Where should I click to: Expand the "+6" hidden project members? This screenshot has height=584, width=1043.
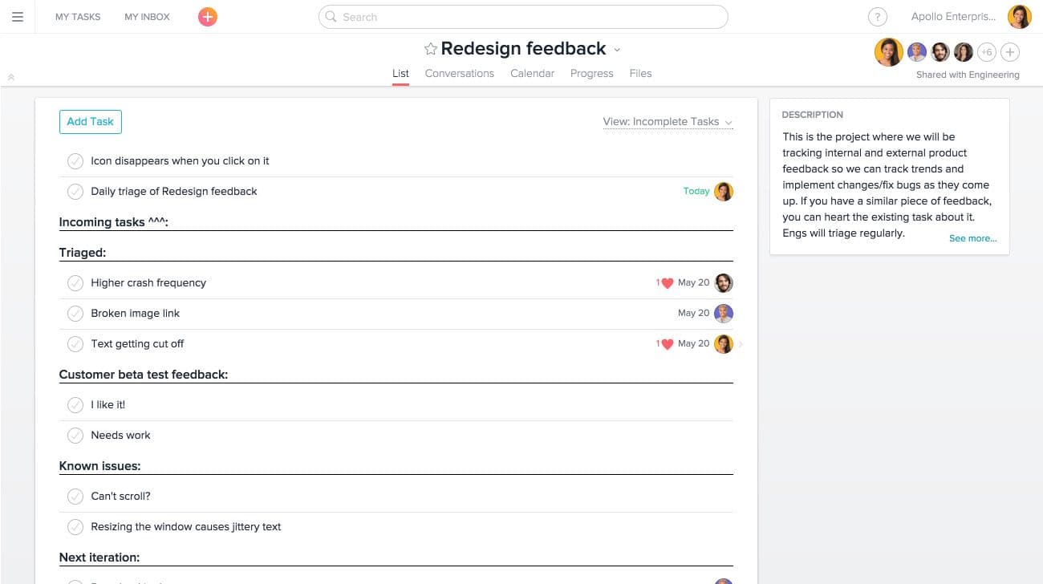(987, 51)
